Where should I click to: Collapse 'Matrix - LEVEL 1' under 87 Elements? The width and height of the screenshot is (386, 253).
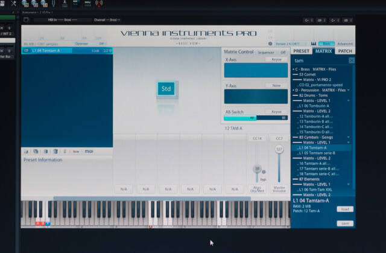(x=349, y=184)
